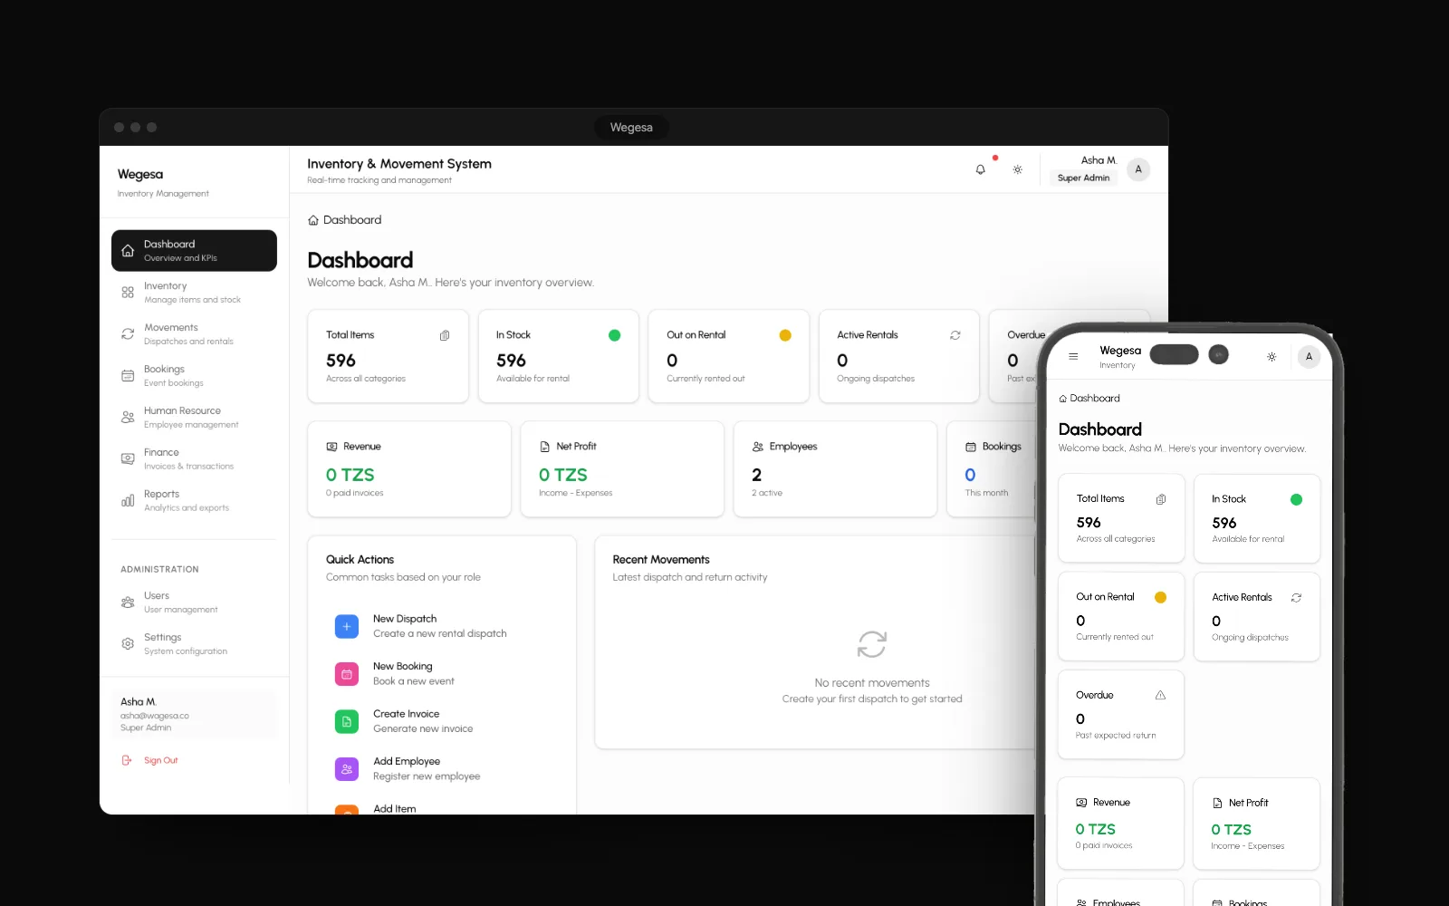Click the desktop Total Items card icon
The width and height of the screenshot is (1449, 906).
tap(445, 335)
